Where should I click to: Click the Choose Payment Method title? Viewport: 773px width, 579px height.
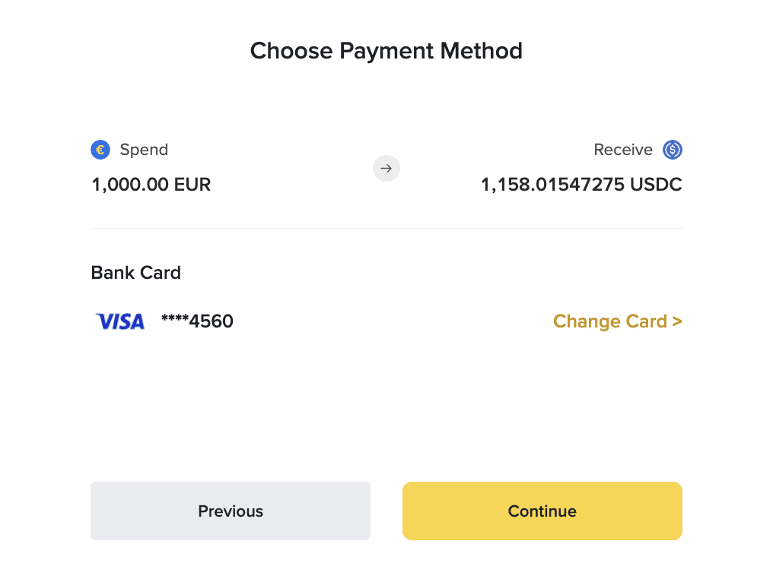coord(386,51)
